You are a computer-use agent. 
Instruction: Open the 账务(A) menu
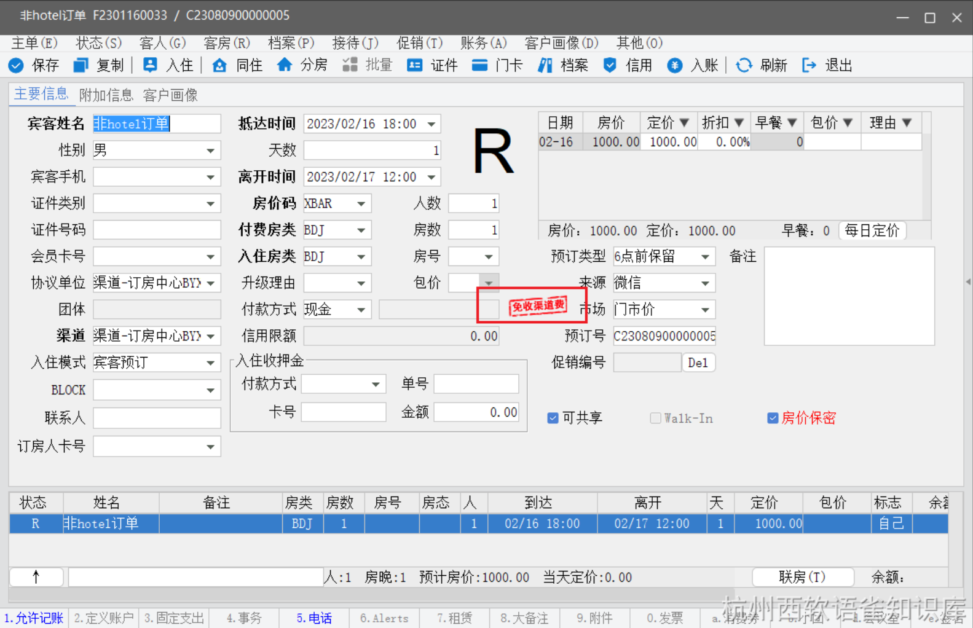coord(484,43)
